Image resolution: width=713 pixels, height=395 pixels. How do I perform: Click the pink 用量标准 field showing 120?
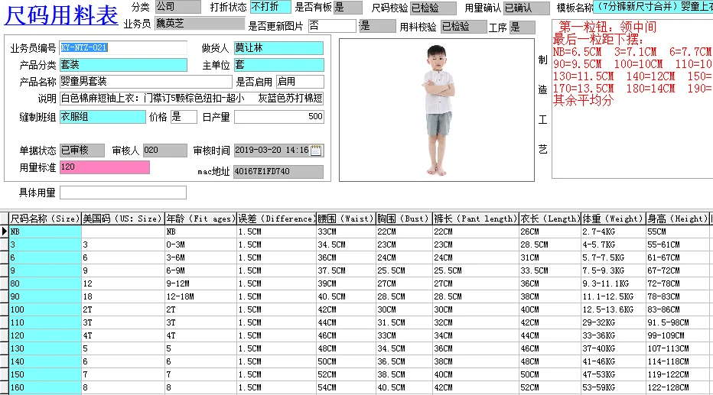tap(105, 167)
